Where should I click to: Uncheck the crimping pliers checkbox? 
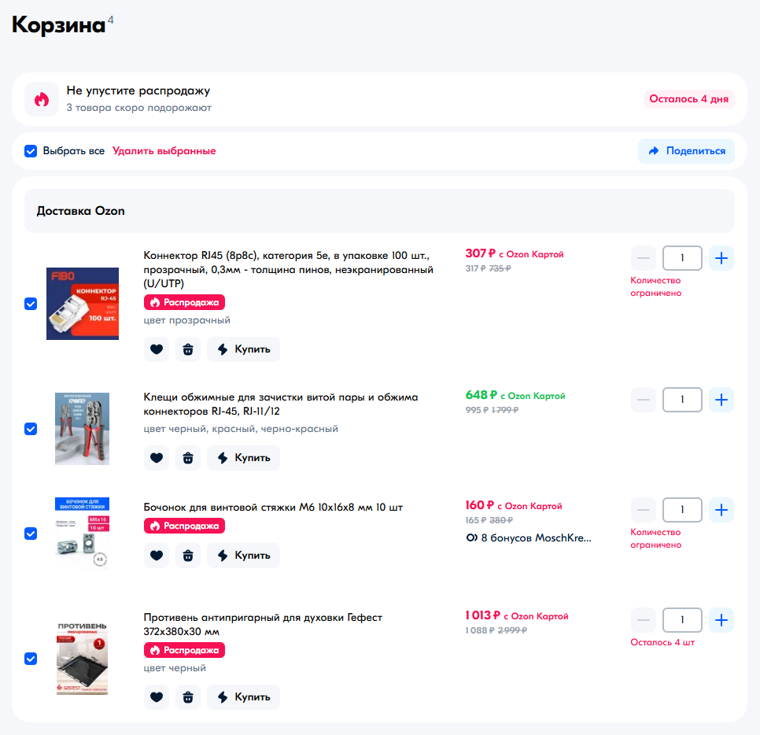tap(31, 429)
